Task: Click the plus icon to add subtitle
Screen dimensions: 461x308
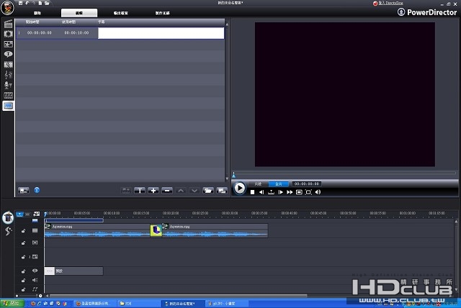Action: pyautogui.click(x=153, y=191)
